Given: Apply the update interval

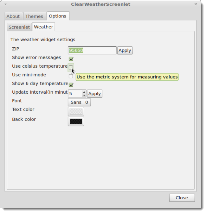Looking at the screenshot, I should click(94, 94).
